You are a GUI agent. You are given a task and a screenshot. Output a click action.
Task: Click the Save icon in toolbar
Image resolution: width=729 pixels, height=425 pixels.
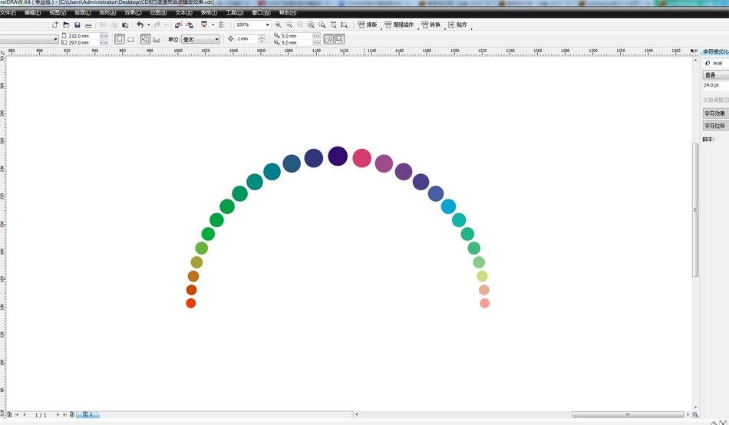click(78, 25)
